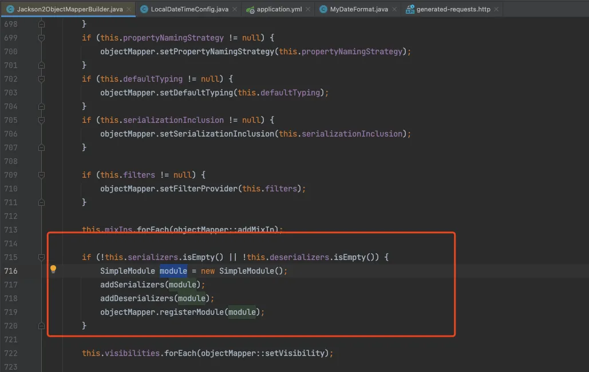
Task: Fold the filters if block at line 709
Action: click(x=41, y=175)
